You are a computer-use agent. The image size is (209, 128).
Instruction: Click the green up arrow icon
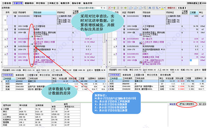[x=114, y=8]
